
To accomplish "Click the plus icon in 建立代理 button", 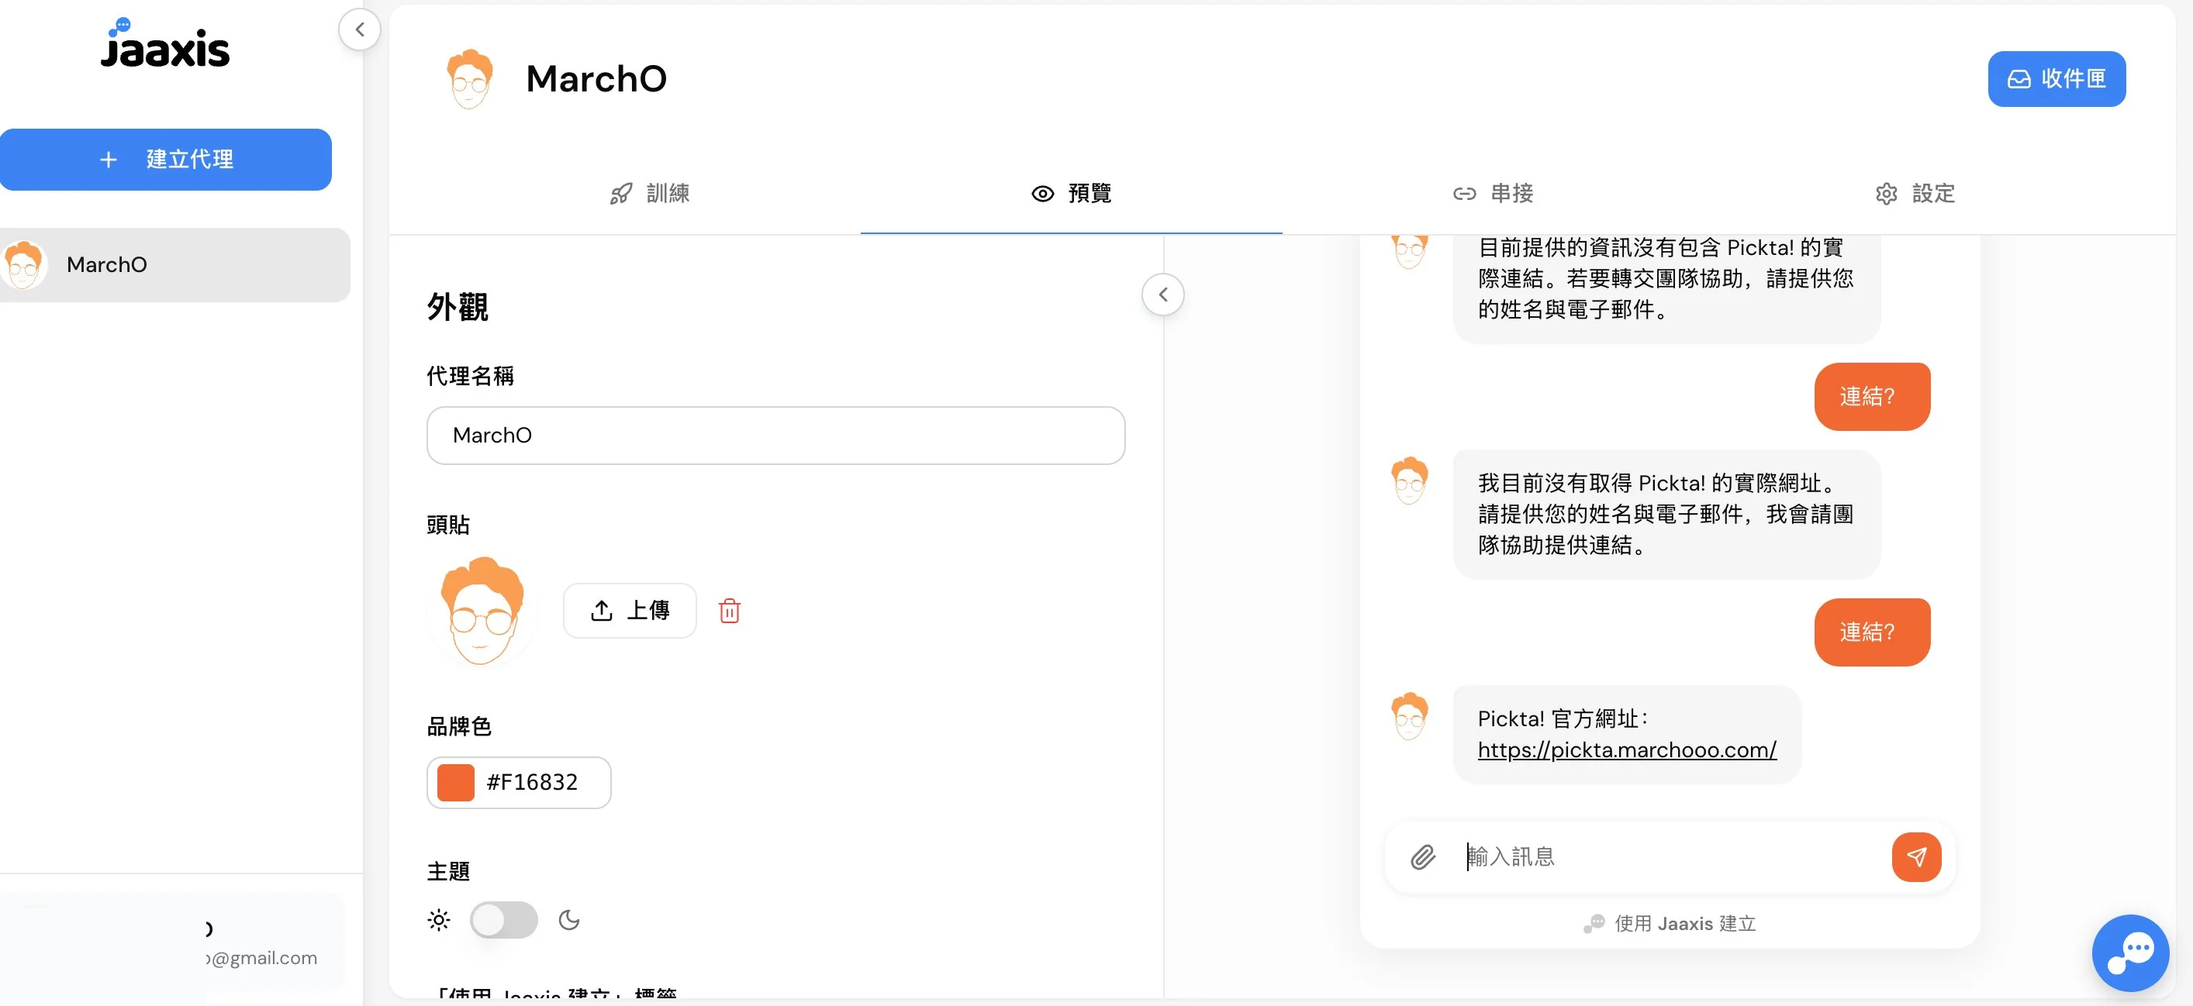I will click(x=108, y=159).
